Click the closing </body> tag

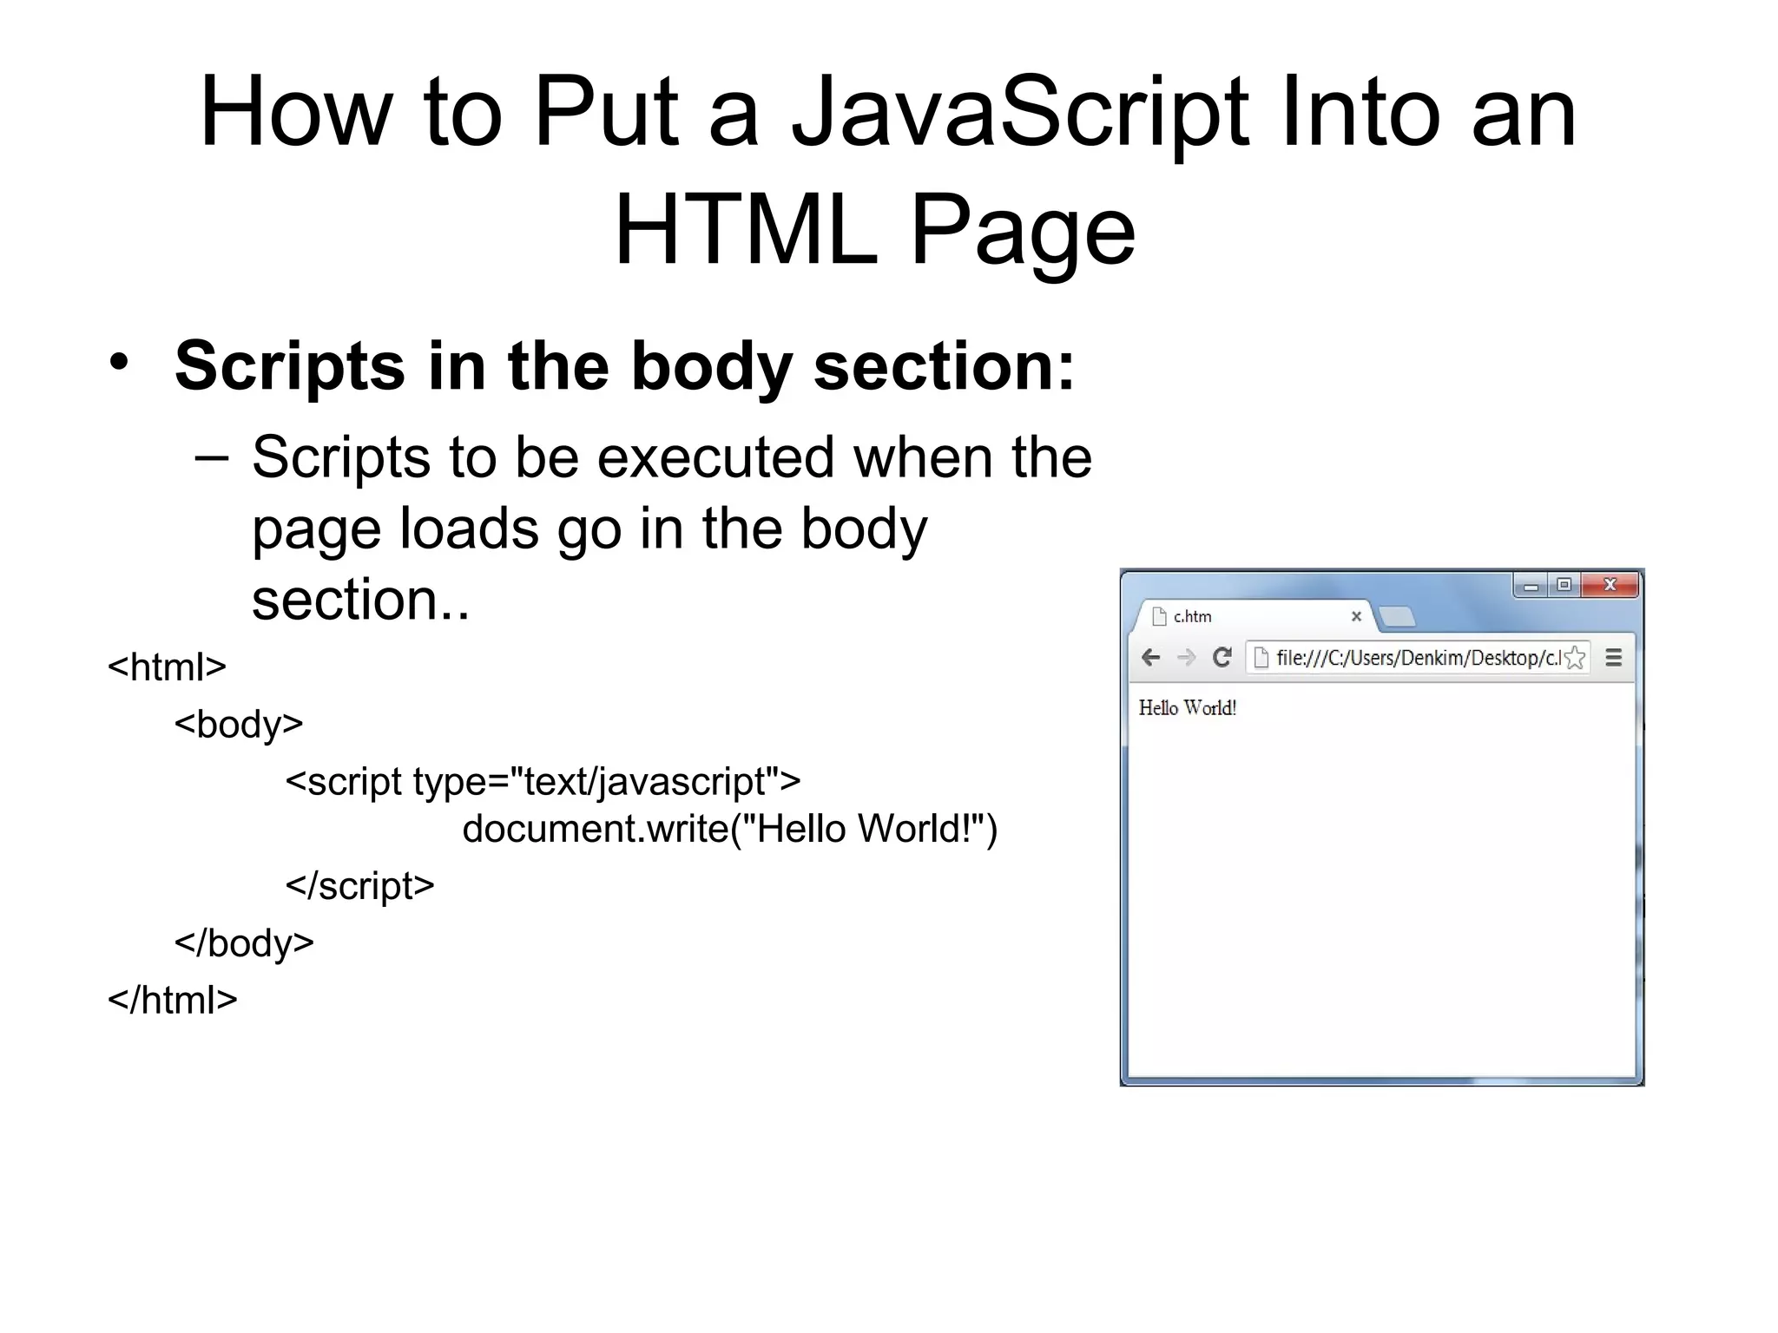[x=244, y=943]
